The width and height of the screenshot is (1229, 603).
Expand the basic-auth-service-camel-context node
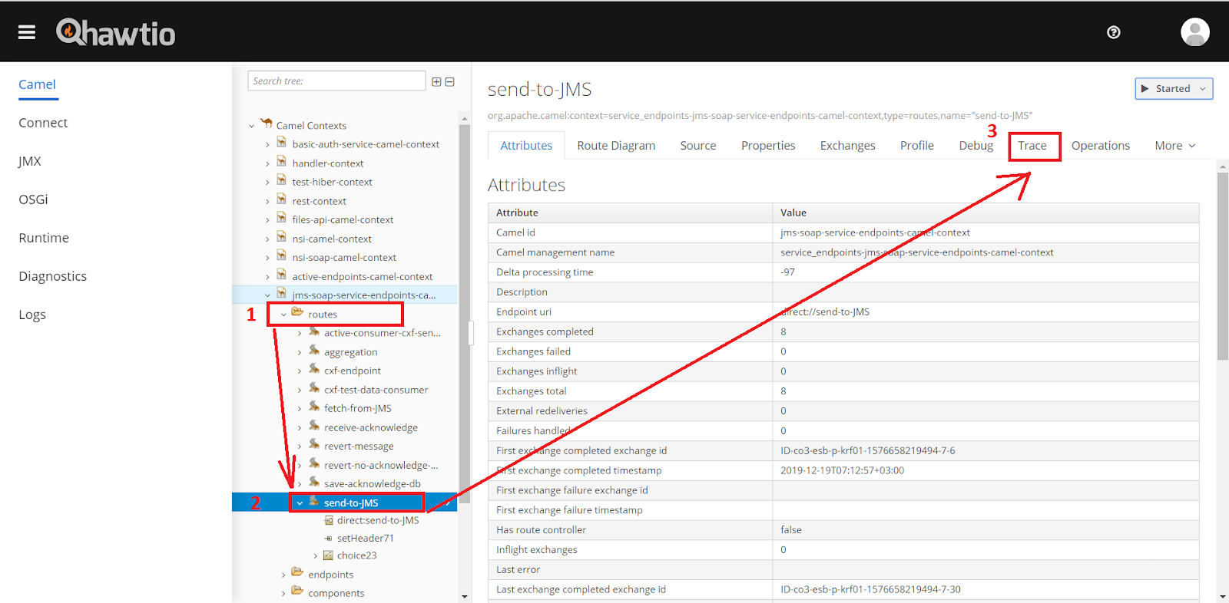coord(267,144)
